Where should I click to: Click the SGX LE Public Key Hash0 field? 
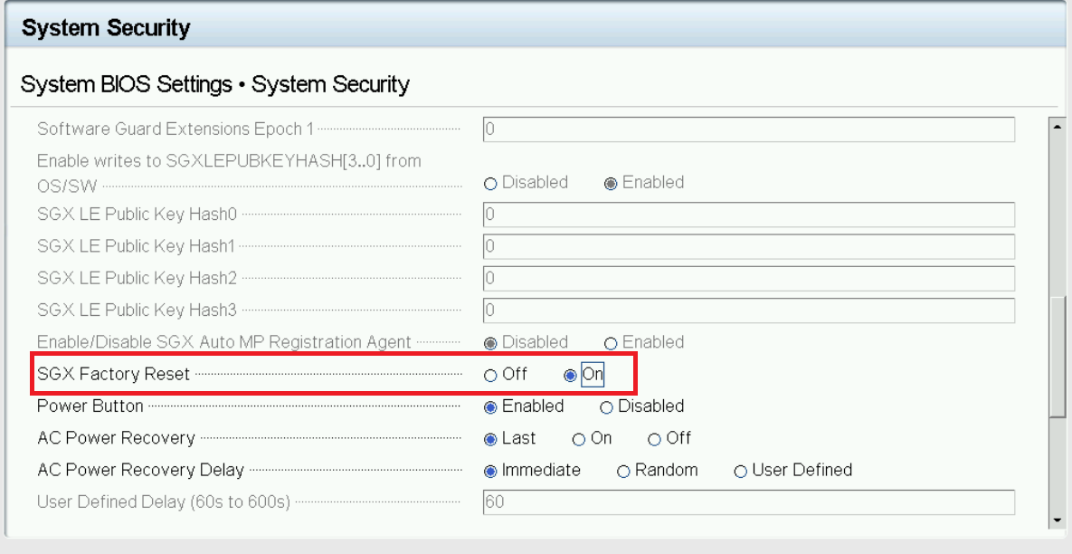coord(749,215)
